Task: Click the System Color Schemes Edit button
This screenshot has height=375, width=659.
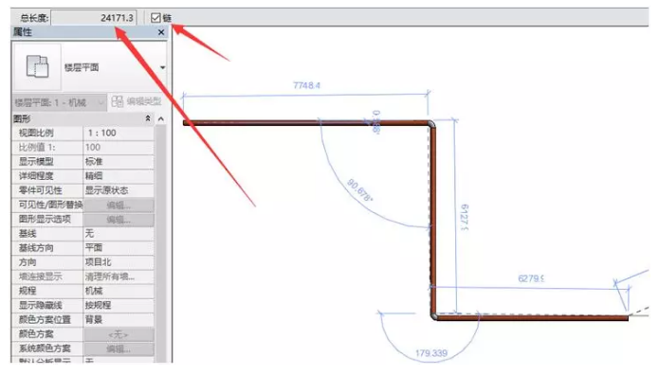Action: [119, 348]
